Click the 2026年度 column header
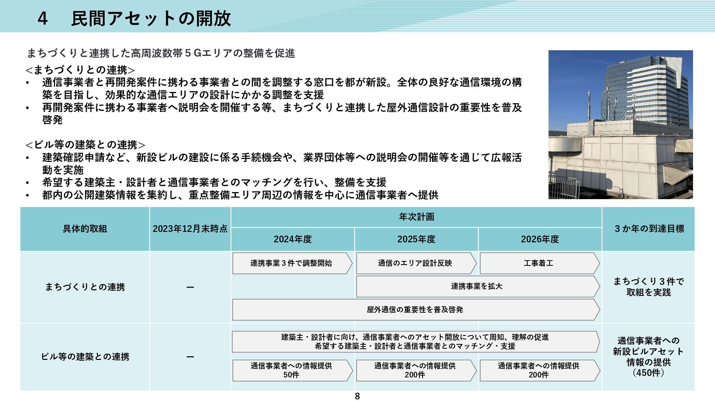 [540, 239]
